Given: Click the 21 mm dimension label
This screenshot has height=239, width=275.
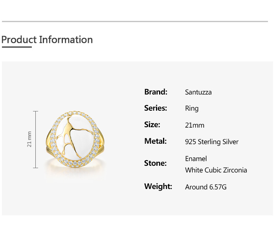Looking at the screenshot, I should coord(29,139).
